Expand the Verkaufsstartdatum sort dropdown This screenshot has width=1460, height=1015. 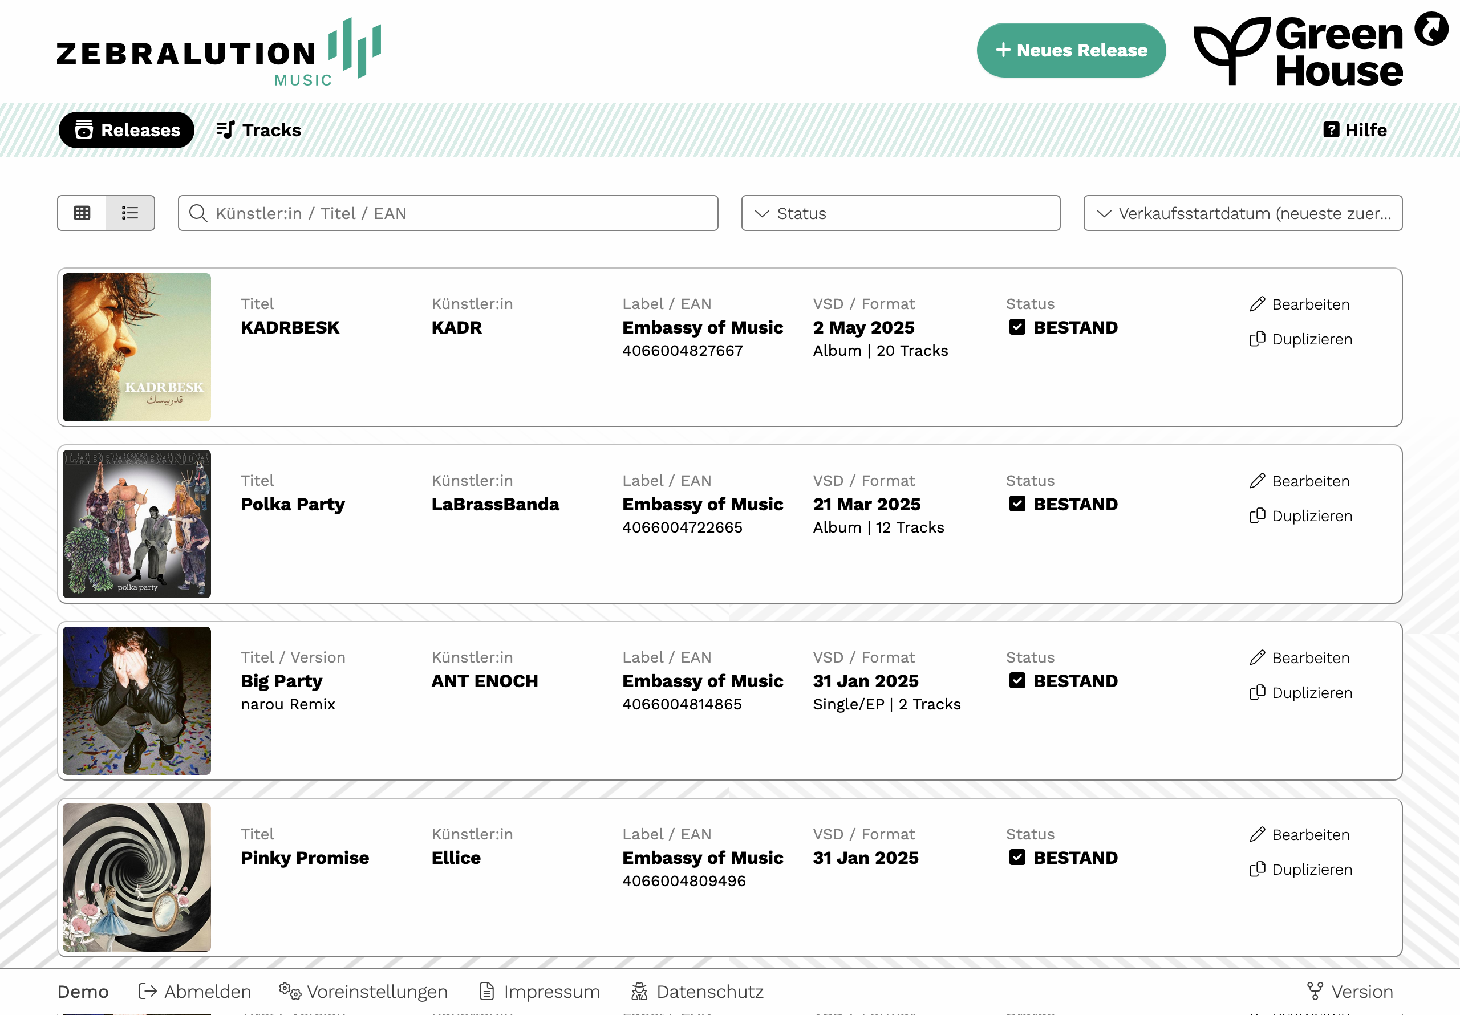click(1242, 213)
